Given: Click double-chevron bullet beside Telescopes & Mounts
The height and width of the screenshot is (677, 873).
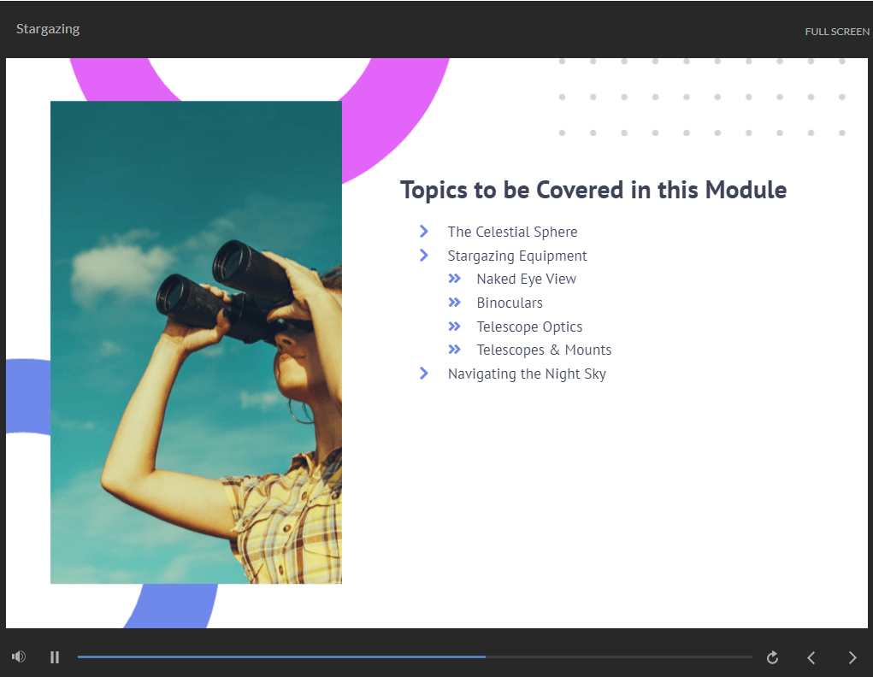Looking at the screenshot, I should tap(454, 350).
